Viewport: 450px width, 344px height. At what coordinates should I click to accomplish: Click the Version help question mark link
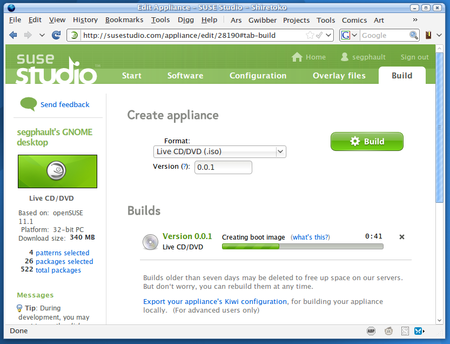click(185, 167)
